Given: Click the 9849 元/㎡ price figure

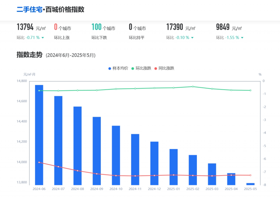Looking at the screenshot, I should [x=229, y=27].
